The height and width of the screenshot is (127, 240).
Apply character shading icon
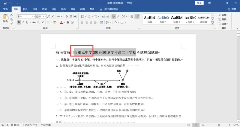[x=68, y=22]
